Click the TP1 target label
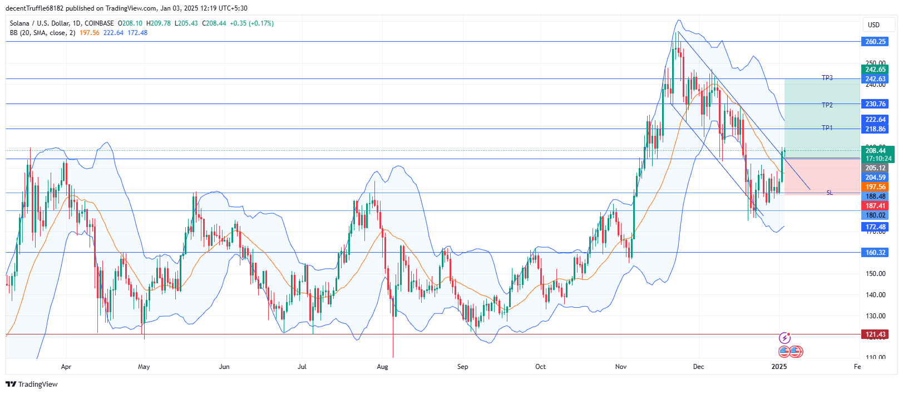Screen dimensions: 903x394 coord(827,128)
